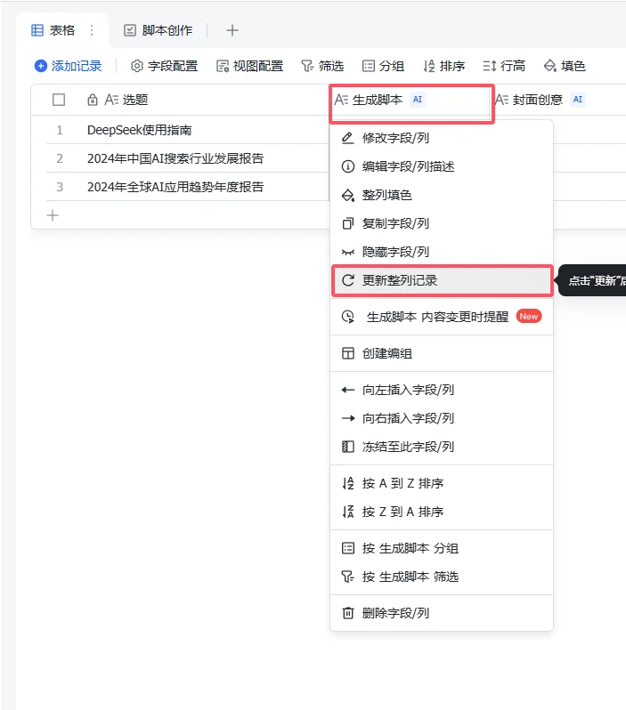
Task: Click the trash icon beside 删除字段/列
Action: click(347, 613)
